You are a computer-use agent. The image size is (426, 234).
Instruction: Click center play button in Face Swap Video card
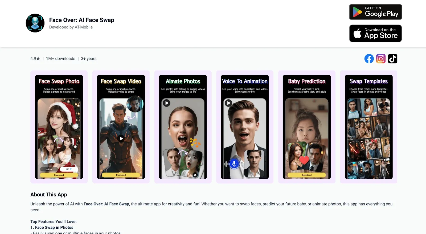pyautogui.click(x=121, y=138)
